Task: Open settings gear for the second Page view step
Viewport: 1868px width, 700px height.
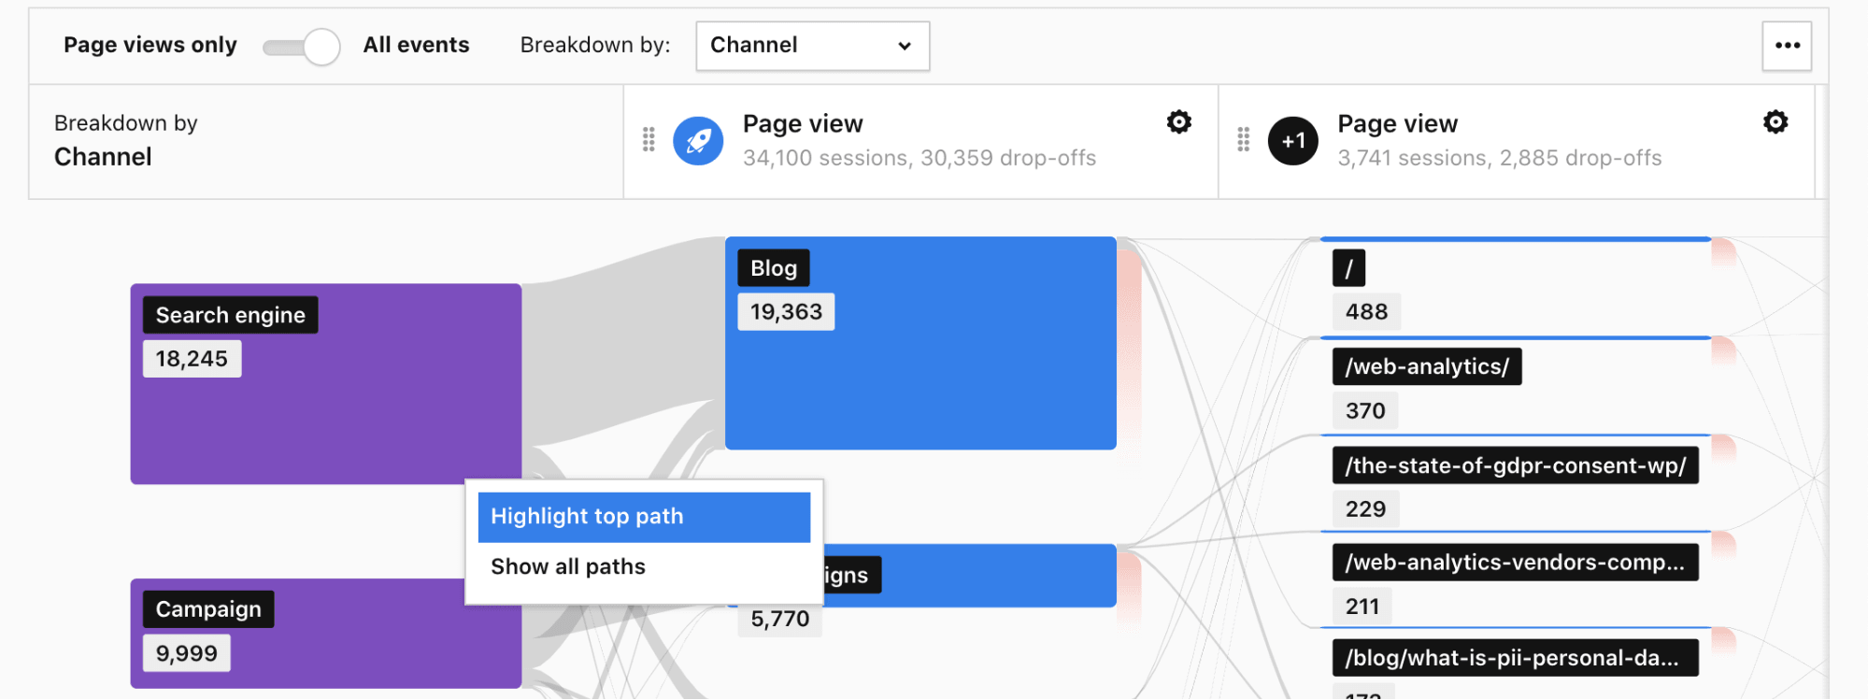Action: coord(1775,122)
